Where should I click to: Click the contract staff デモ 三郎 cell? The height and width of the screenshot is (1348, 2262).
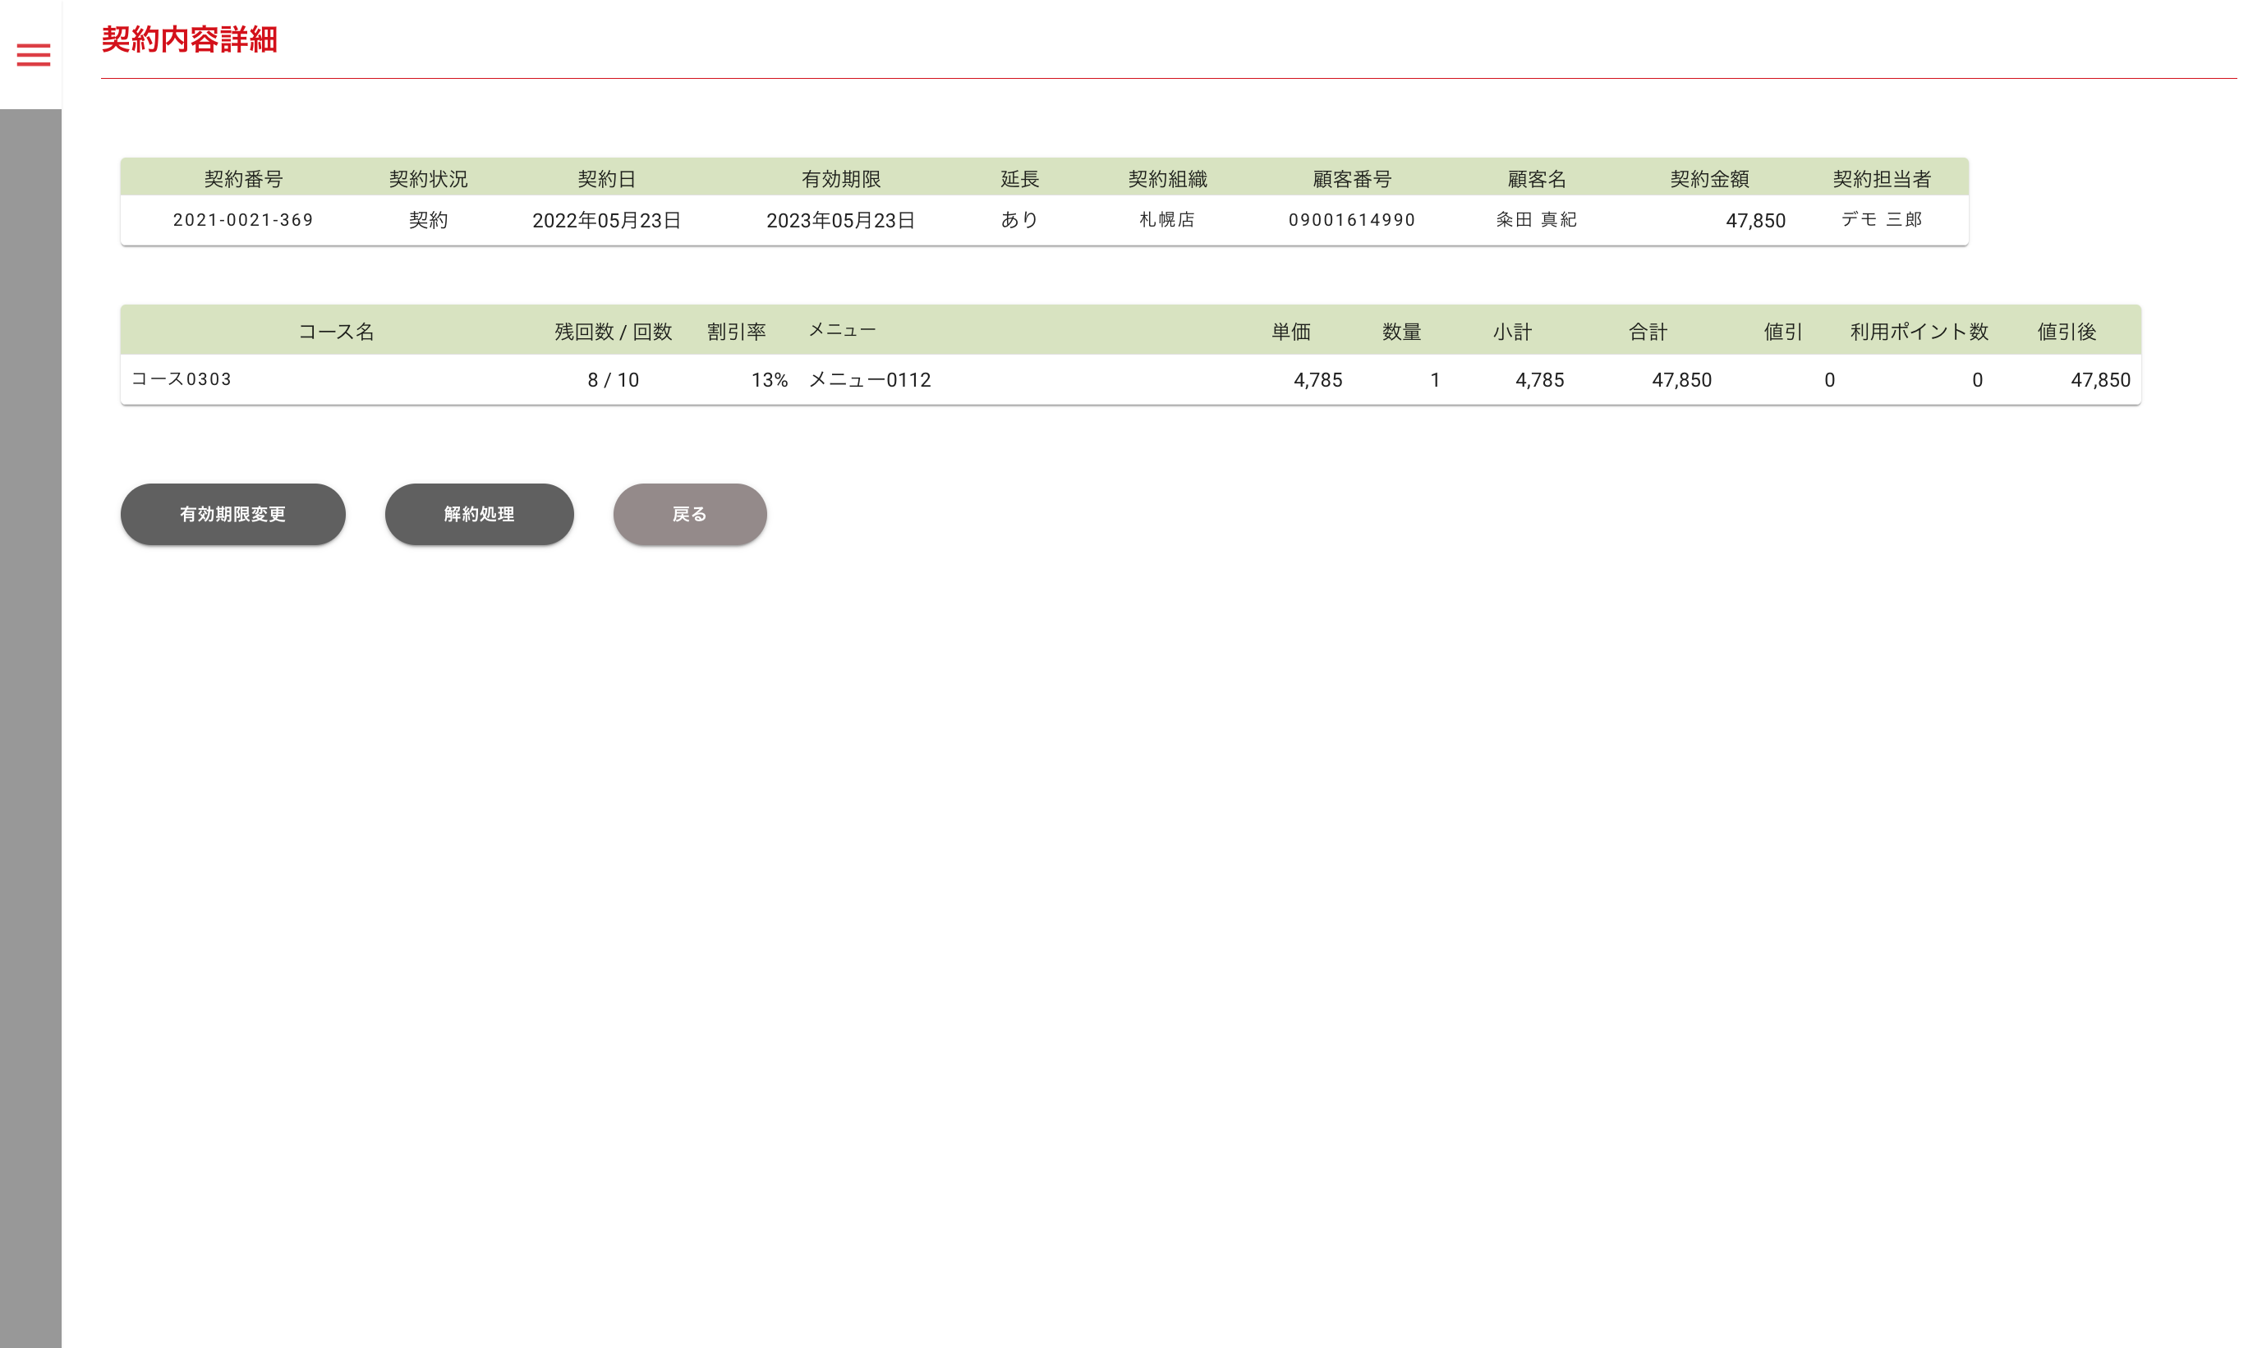click(1881, 221)
